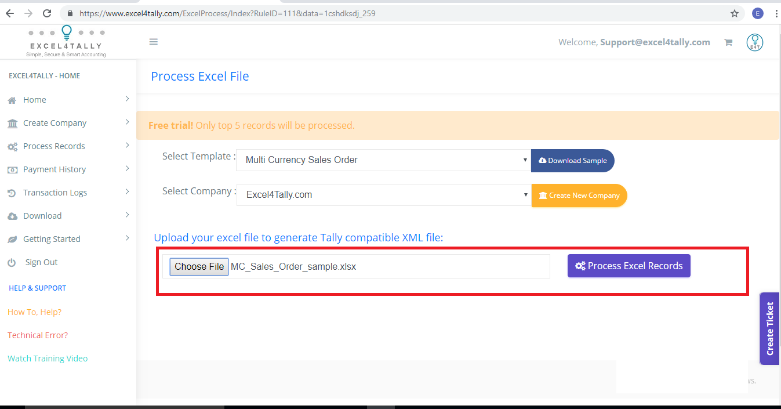Click the Support@excel4tally.com welcome text
Screen dimensions: 781x409
click(x=655, y=42)
